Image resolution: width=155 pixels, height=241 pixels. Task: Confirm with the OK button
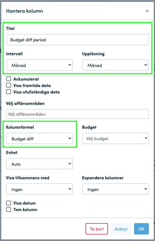(x=141, y=229)
